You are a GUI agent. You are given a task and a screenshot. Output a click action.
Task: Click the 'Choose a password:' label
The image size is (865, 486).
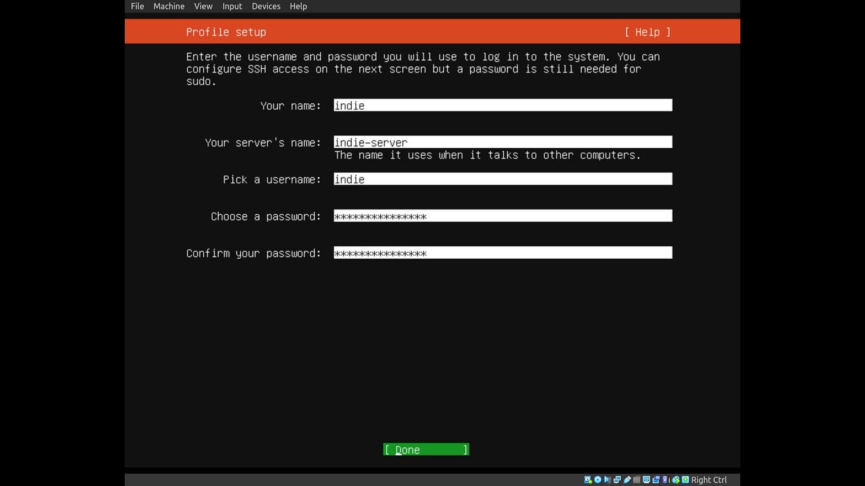pyautogui.click(x=266, y=216)
